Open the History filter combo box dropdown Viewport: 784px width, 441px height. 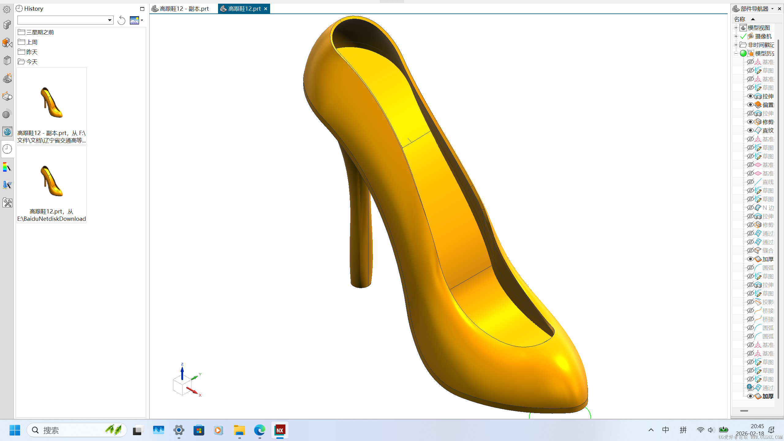coord(109,20)
